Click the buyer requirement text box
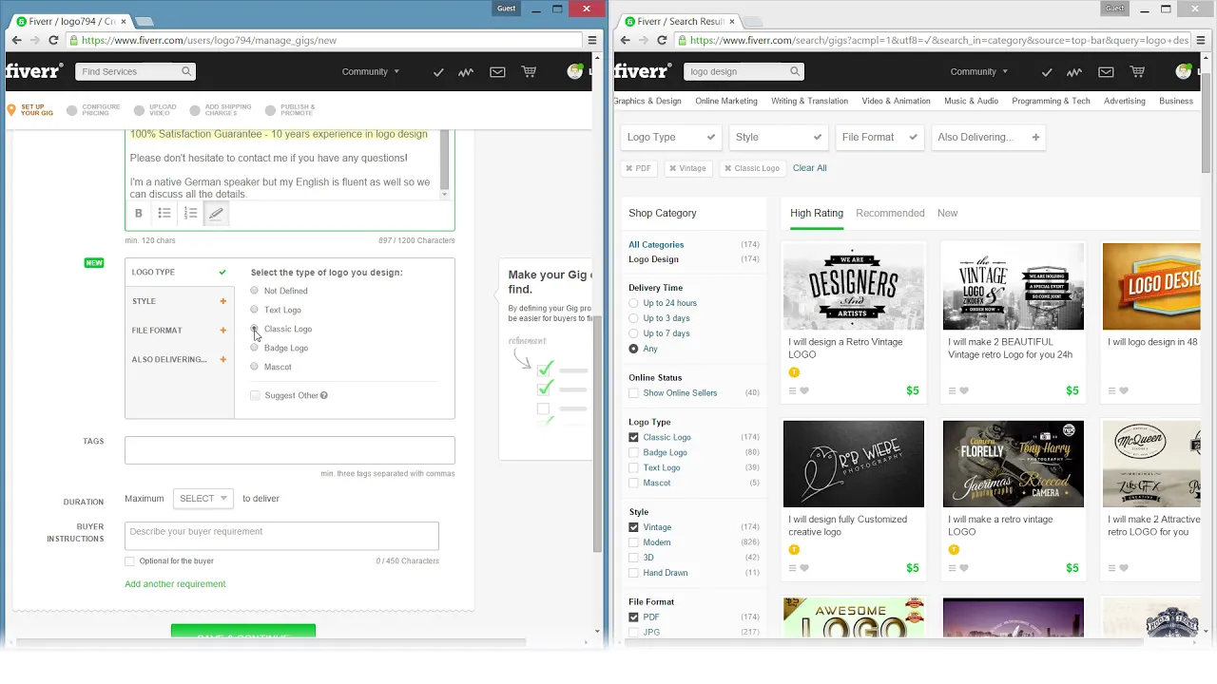Viewport: 1217px width, 684px height. tap(281, 536)
